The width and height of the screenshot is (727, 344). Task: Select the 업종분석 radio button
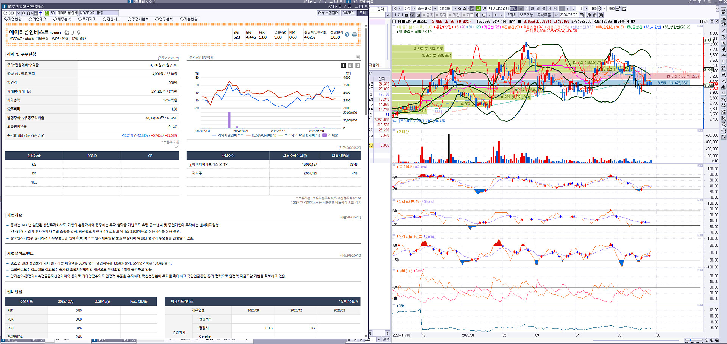tap(157, 19)
